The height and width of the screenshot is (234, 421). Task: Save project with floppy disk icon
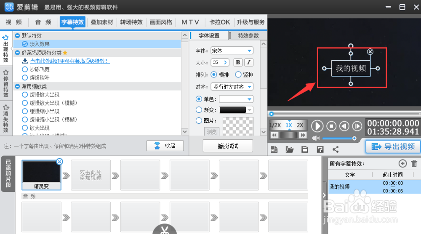pyautogui.click(x=305, y=149)
